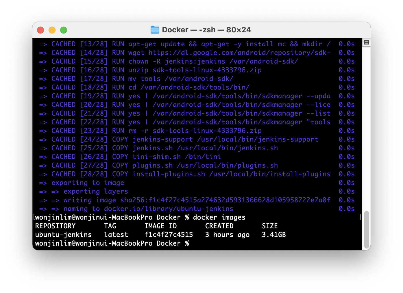Click the image ID 'f1c4f27c4515'
This screenshot has width=403, height=293.
[x=169, y=235]
